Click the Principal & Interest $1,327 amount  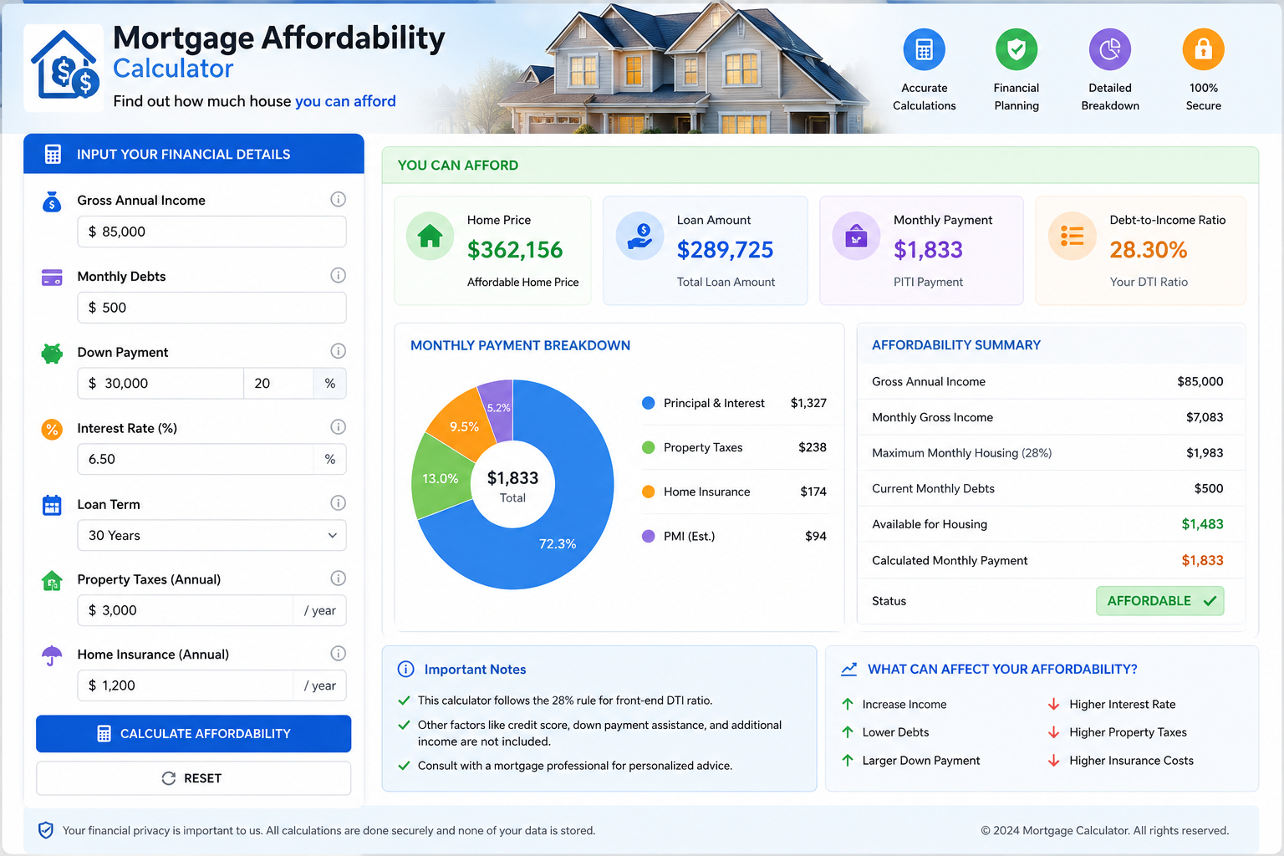click(808, 403)
